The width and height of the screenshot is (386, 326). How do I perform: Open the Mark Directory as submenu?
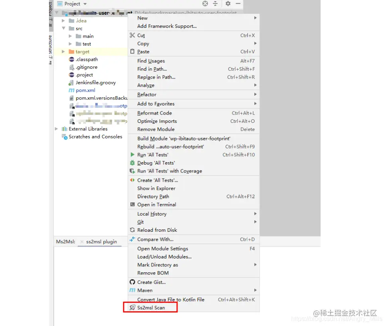pyautogui.click(x=194, y=265)
